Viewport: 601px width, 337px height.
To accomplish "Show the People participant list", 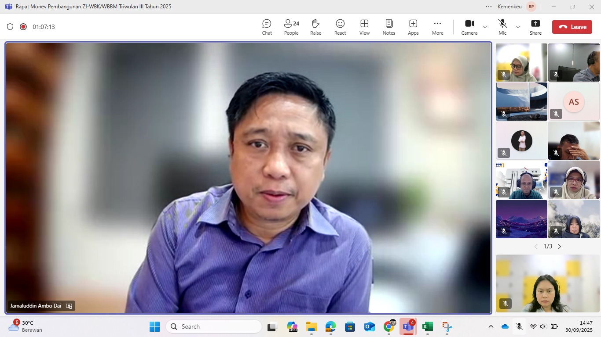I will tap(291, 27).
